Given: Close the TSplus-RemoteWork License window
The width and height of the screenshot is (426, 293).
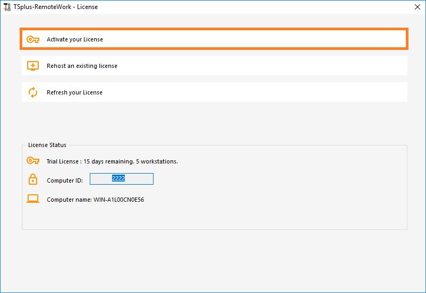Looking at the screenshot, I should (x=416, y=7).
